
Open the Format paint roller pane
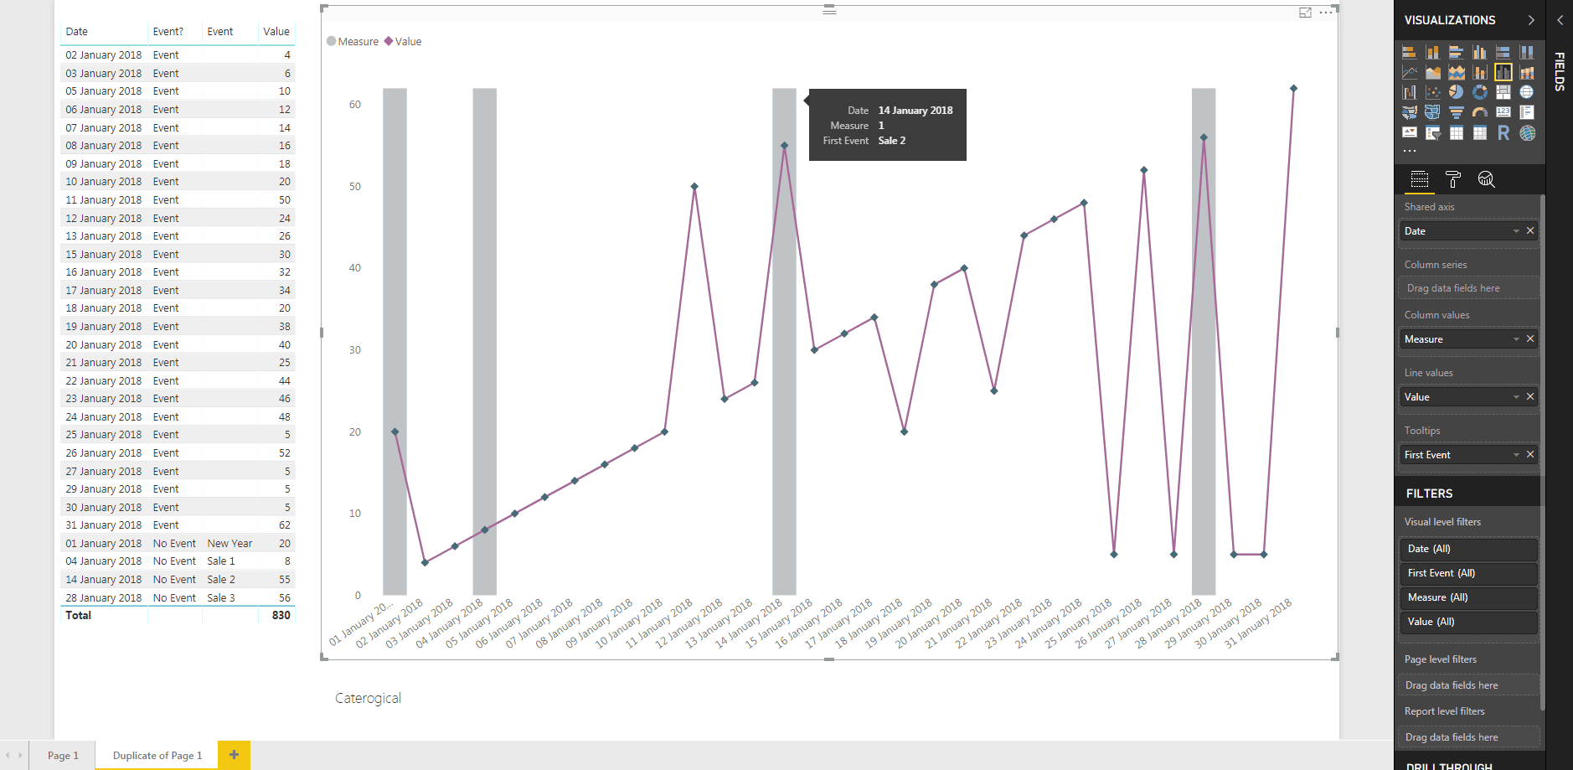[x=1453, y=179]
